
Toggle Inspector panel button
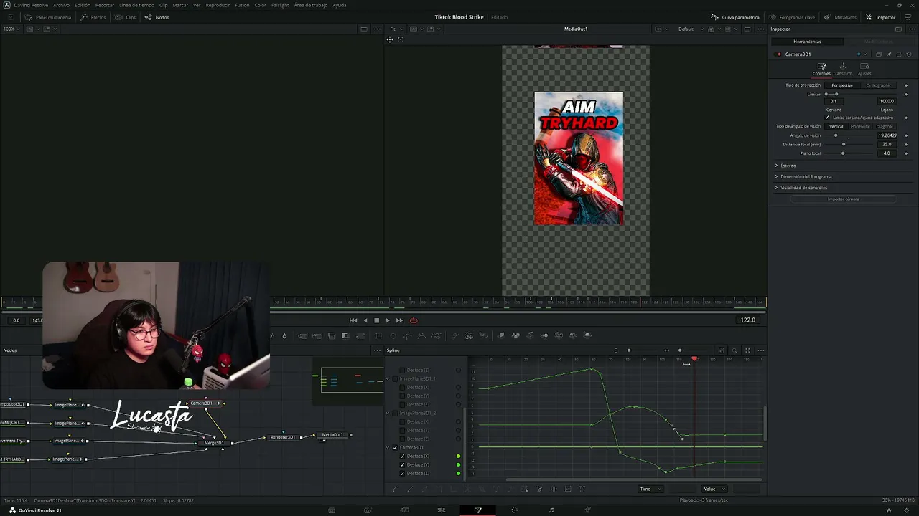pos(881,17)
